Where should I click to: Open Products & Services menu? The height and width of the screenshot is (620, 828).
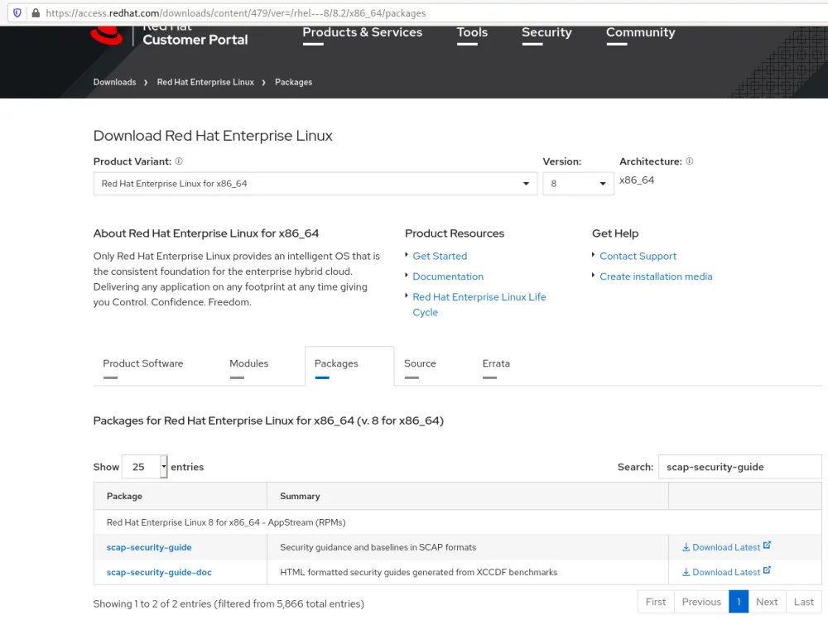[362, 32]
